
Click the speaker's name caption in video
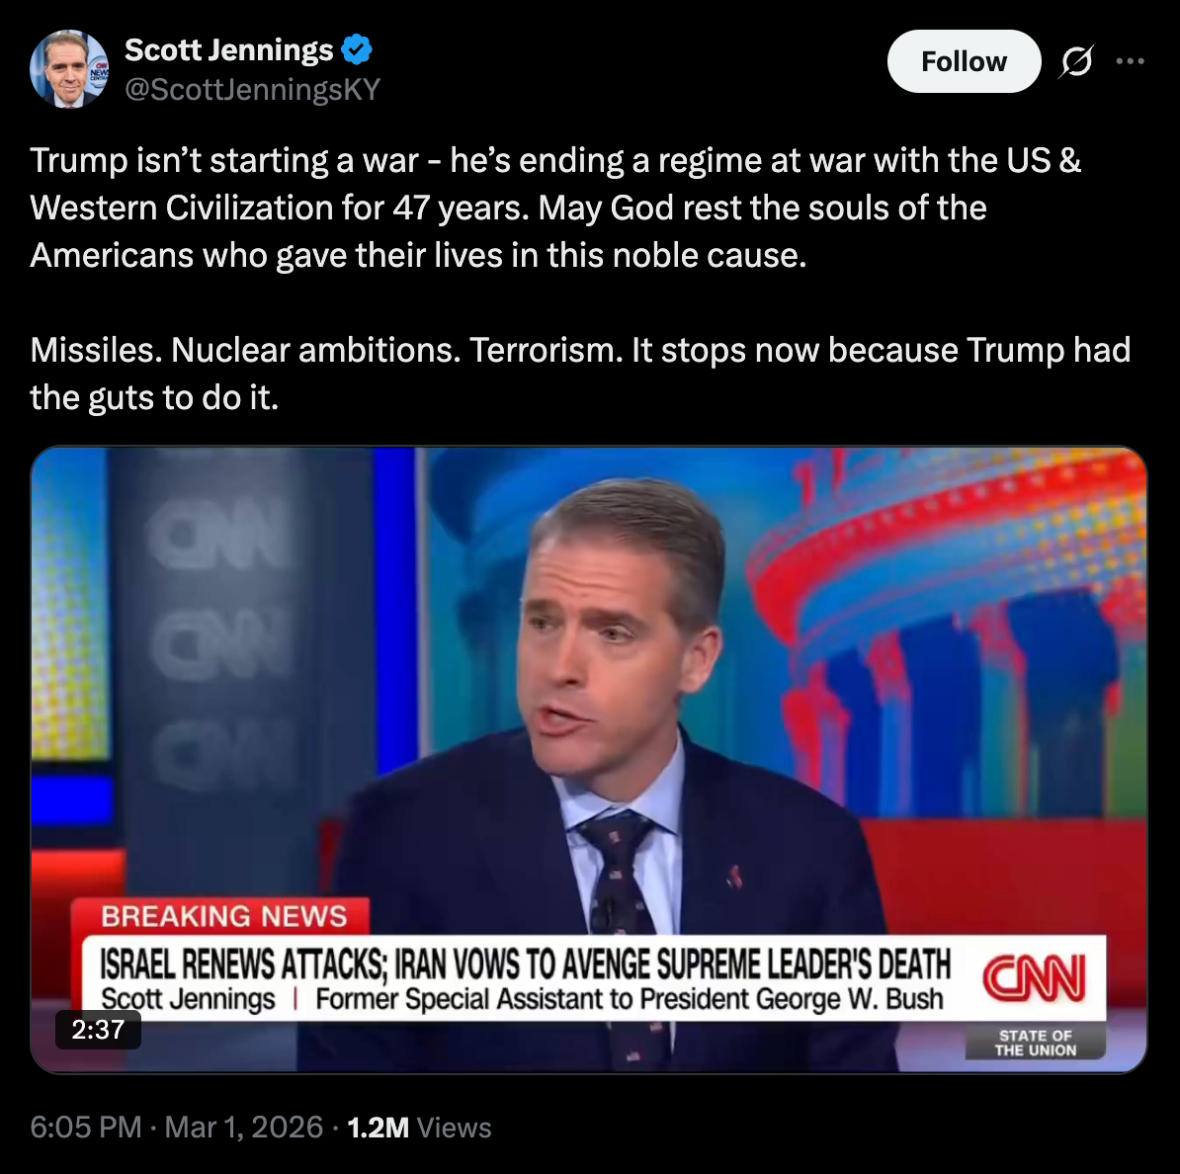click(x=188, y=999)
